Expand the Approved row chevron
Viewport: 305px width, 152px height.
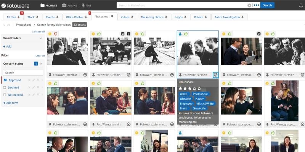tap(42, 80)
